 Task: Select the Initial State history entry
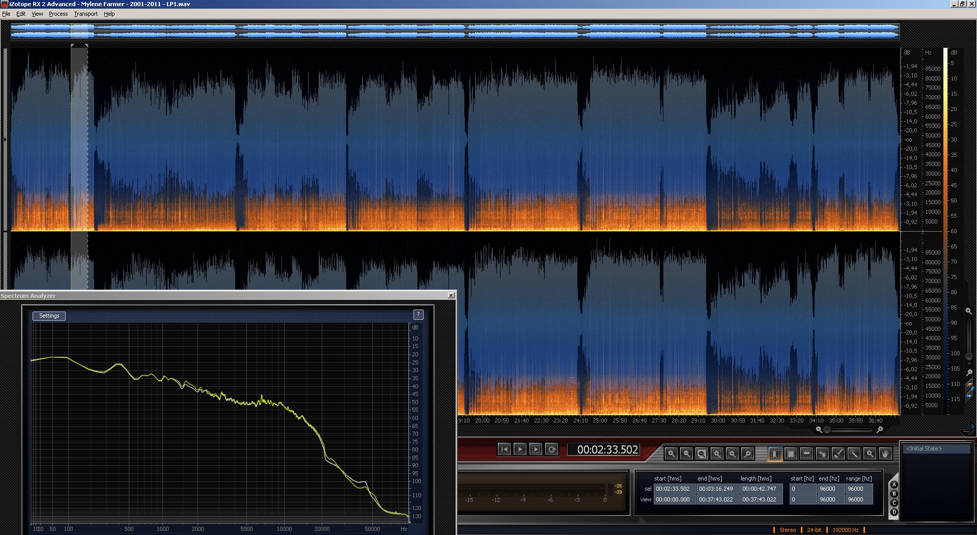tap(936, 448)
